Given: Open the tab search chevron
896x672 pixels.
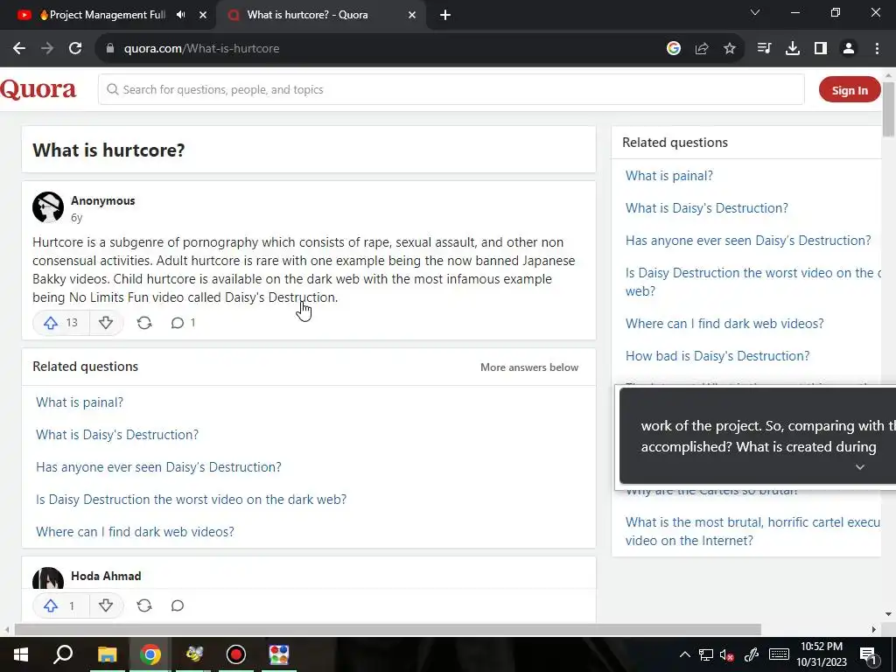Looking at the screenshot, I should [755, 12].
